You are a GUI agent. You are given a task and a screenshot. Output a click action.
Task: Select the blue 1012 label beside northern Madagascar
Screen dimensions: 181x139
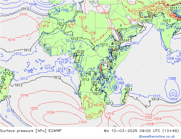click(128, 86)
